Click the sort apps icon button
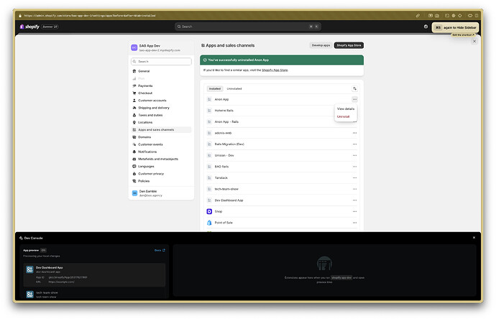The height and width of the screenshot is (319, 496). [x=354, y=88]
